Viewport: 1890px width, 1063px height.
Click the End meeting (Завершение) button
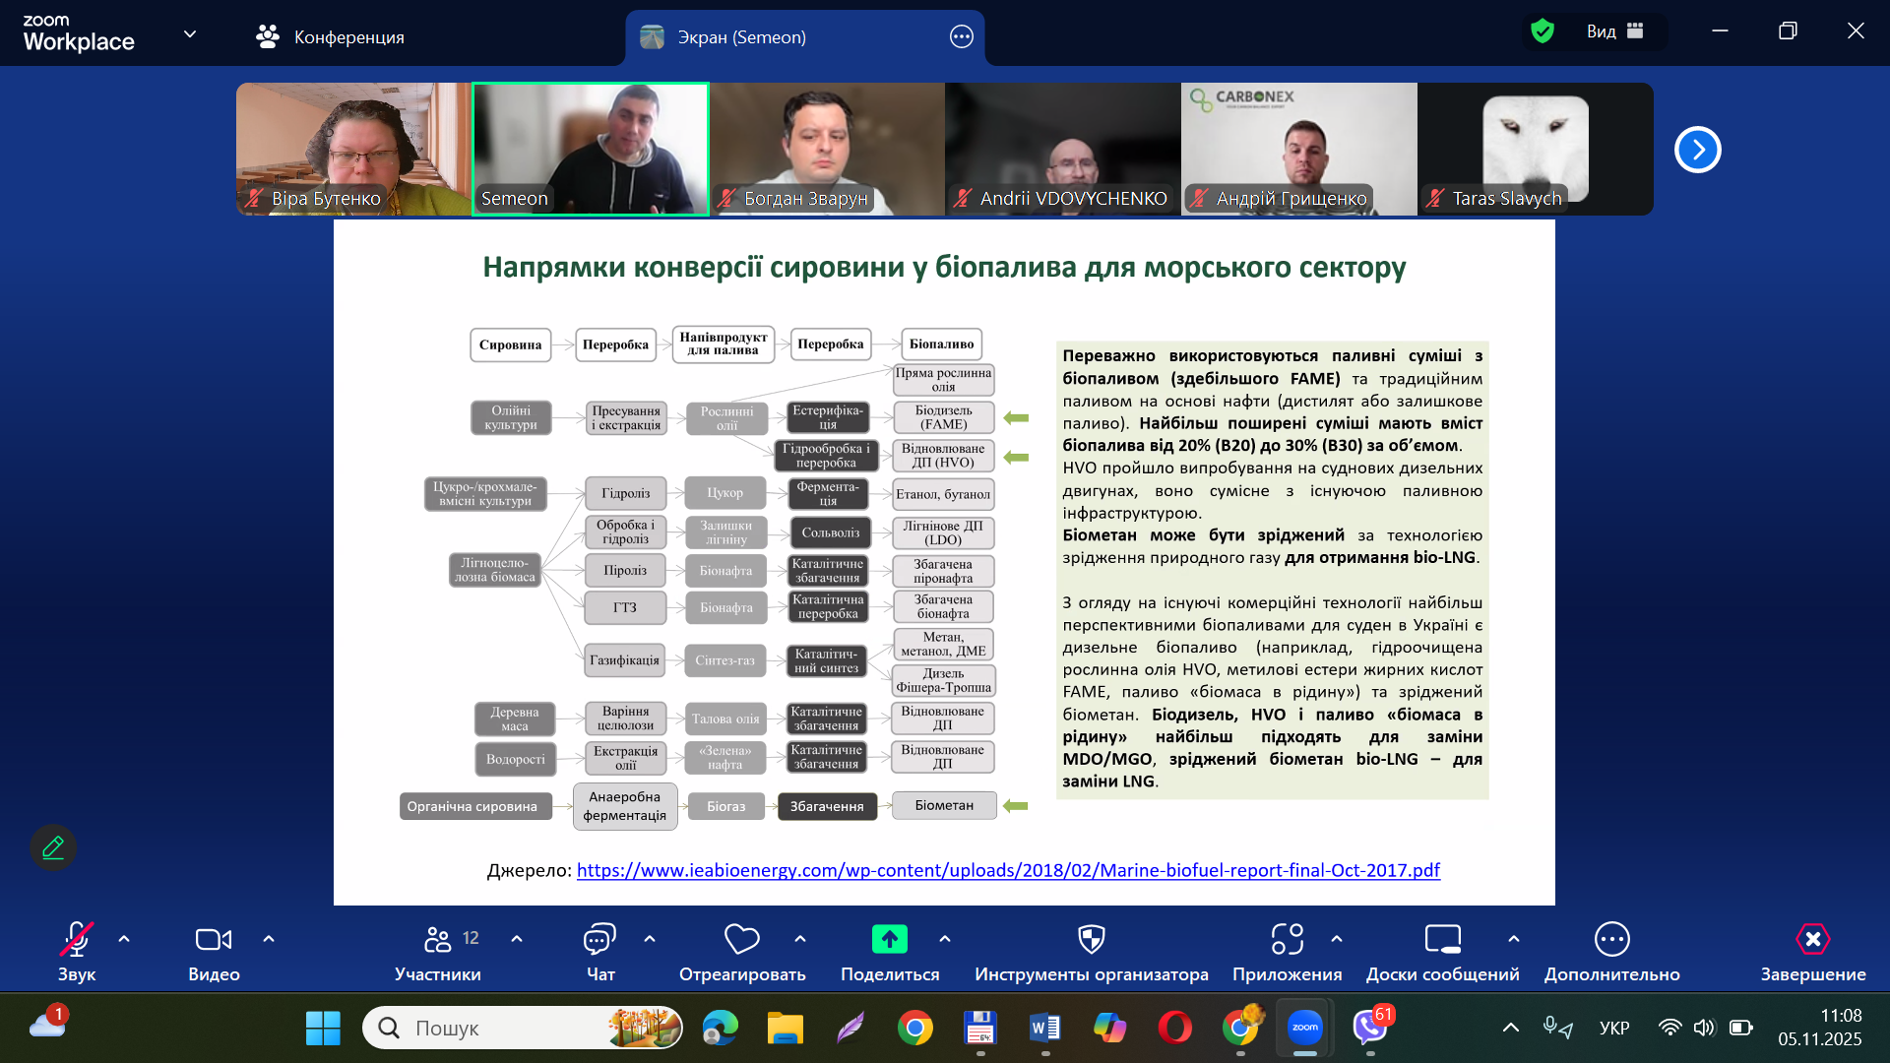point(1812,940)
